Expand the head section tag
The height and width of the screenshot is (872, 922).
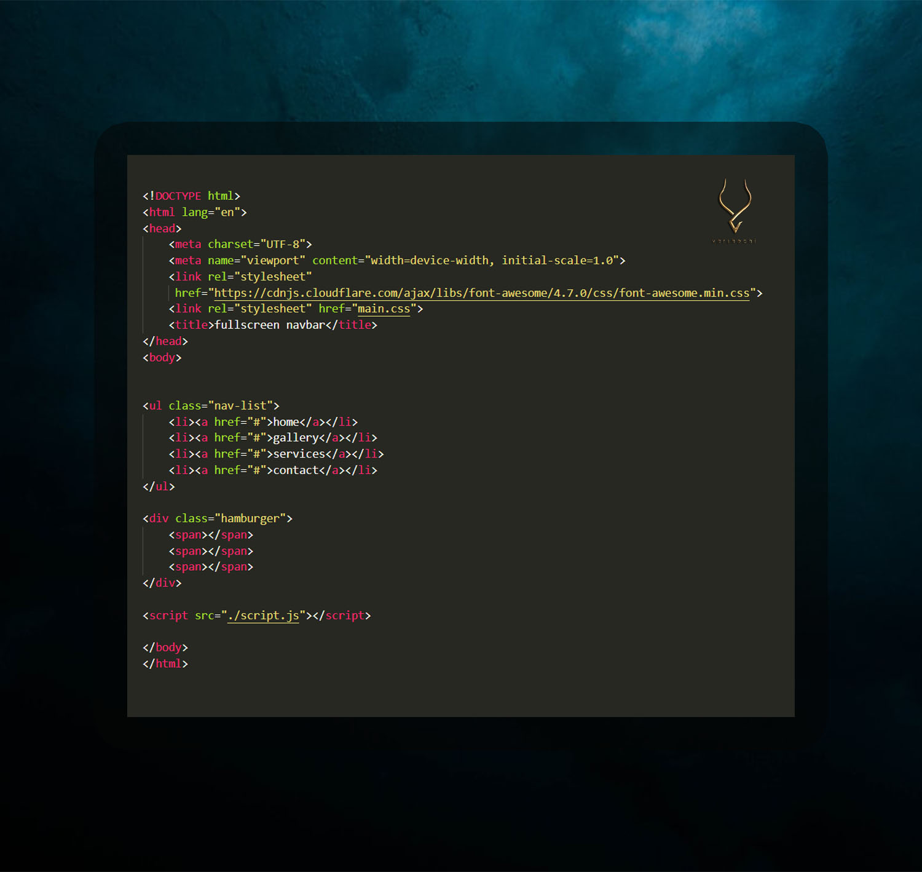pyautogui.click(x=162, y=228)
